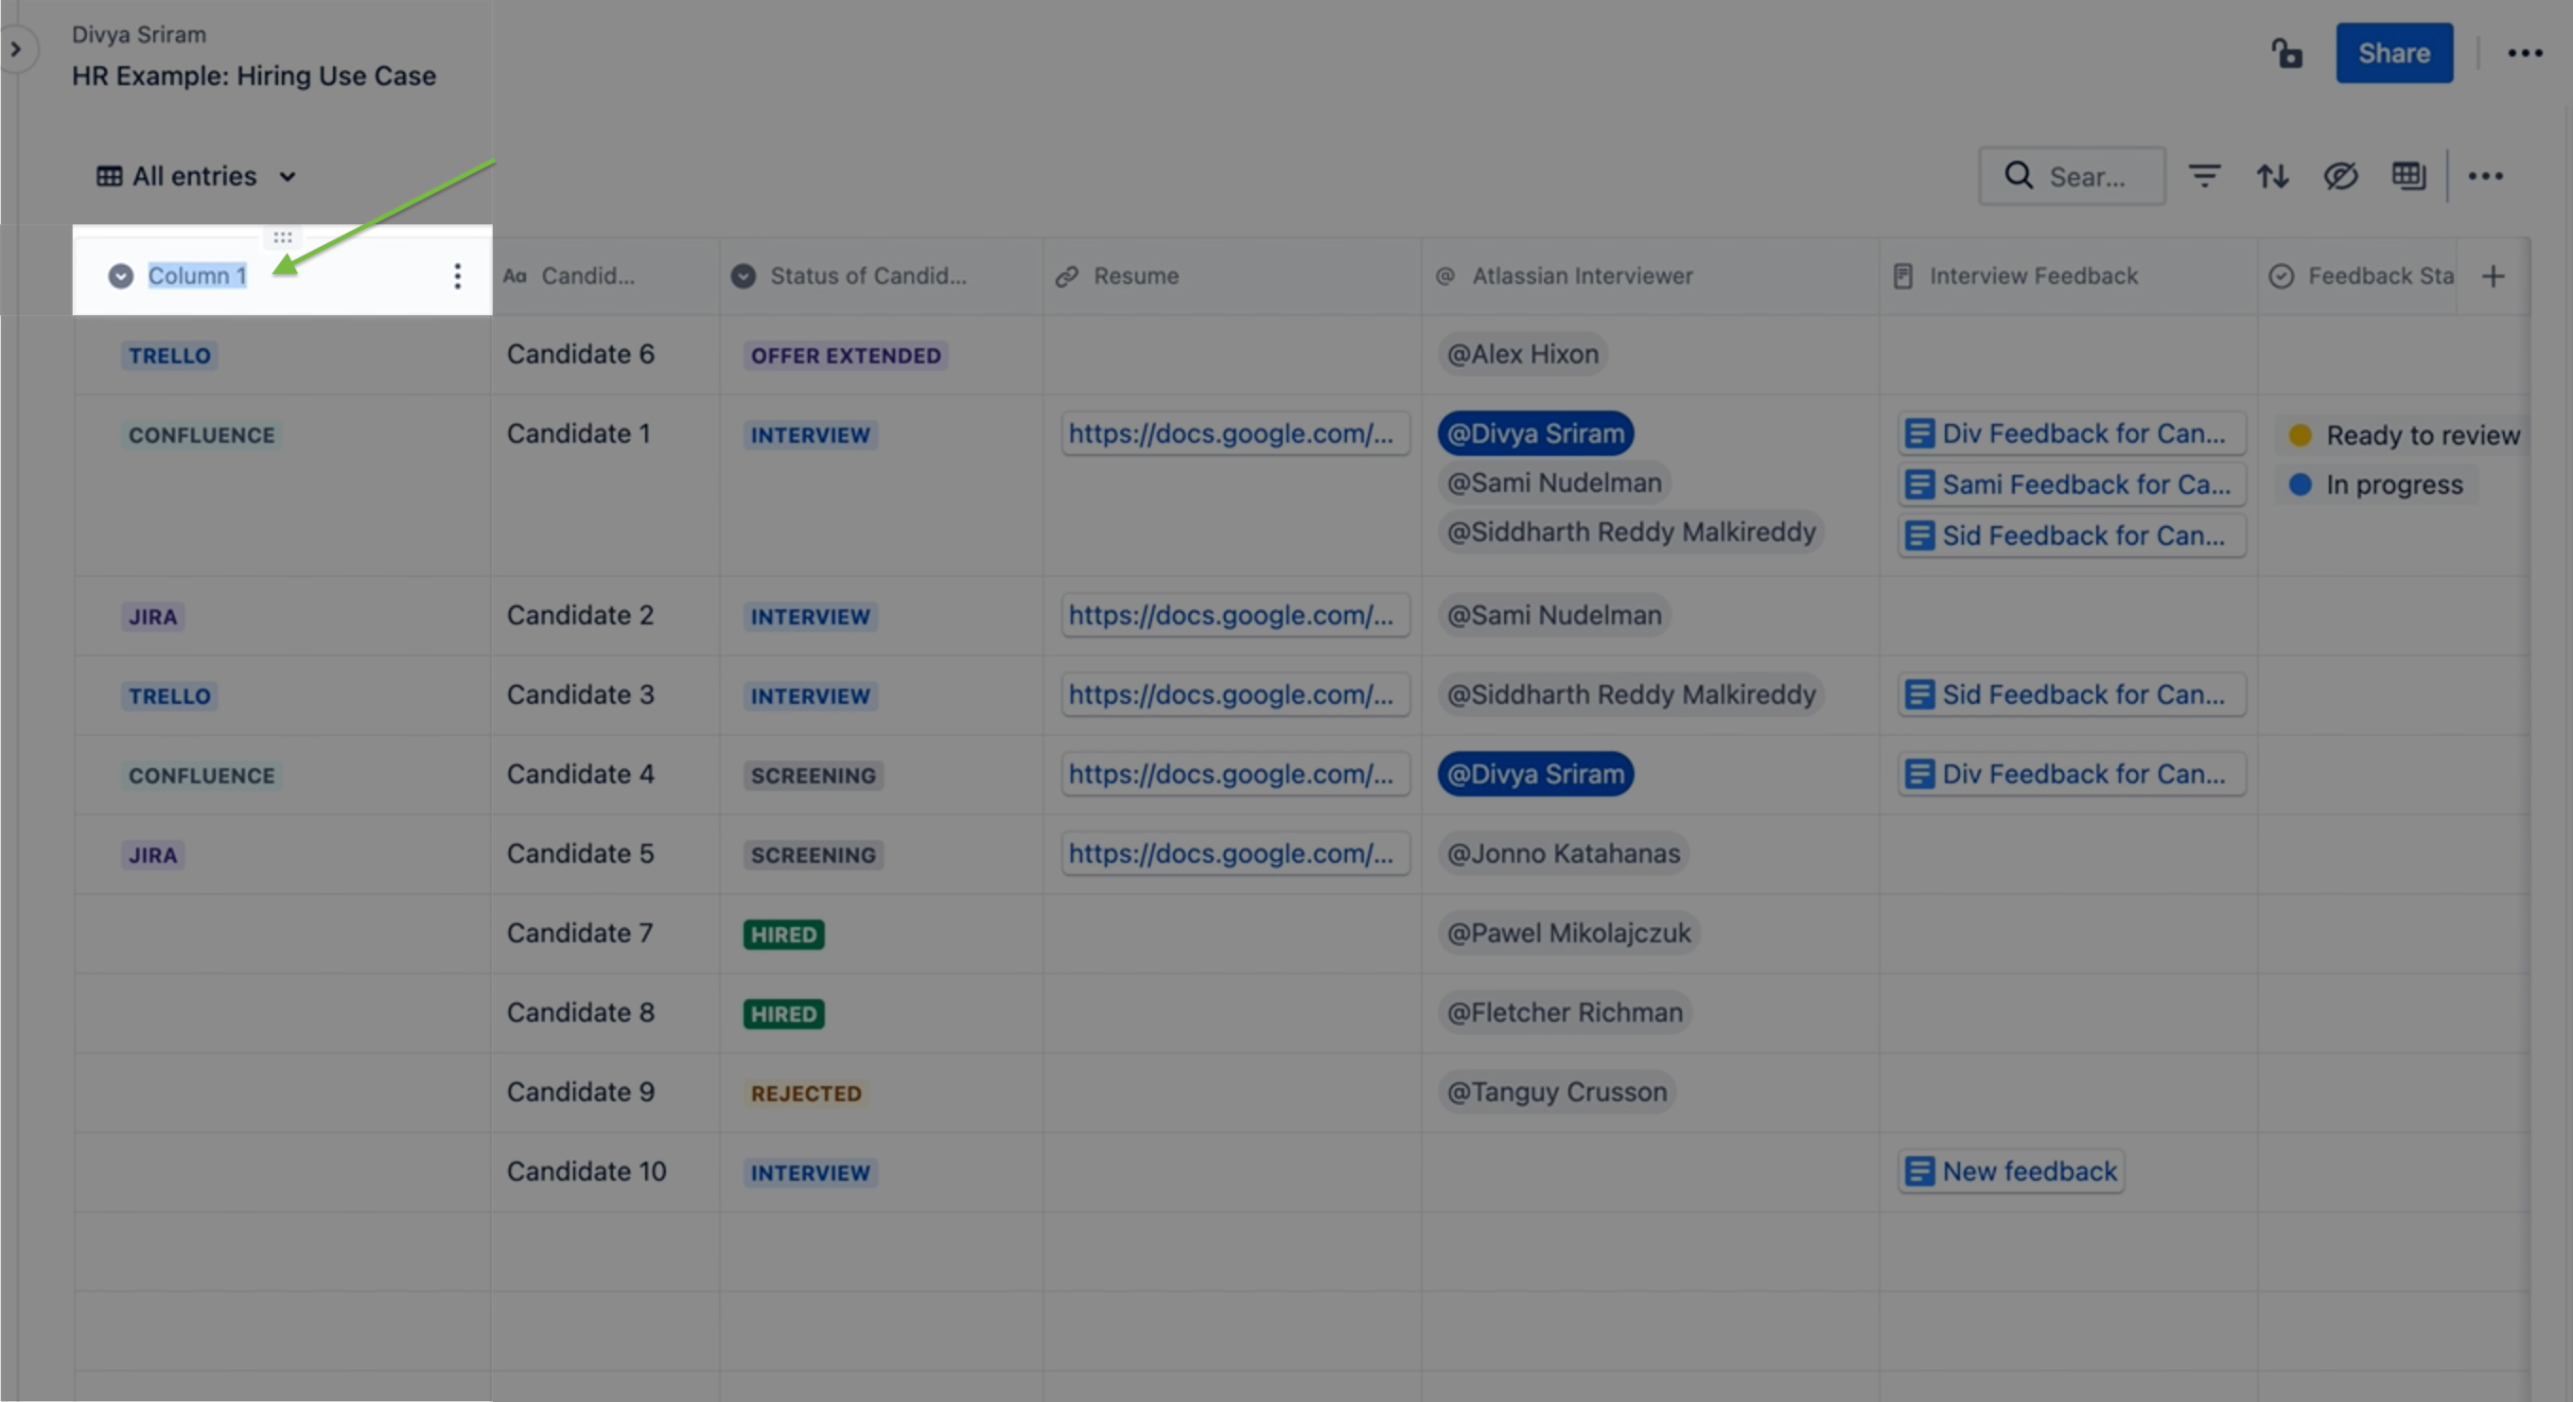Open Column 1 vertical dots menu
Image resolution: width=2573 pixels, height=1402 pixels.
458,276
